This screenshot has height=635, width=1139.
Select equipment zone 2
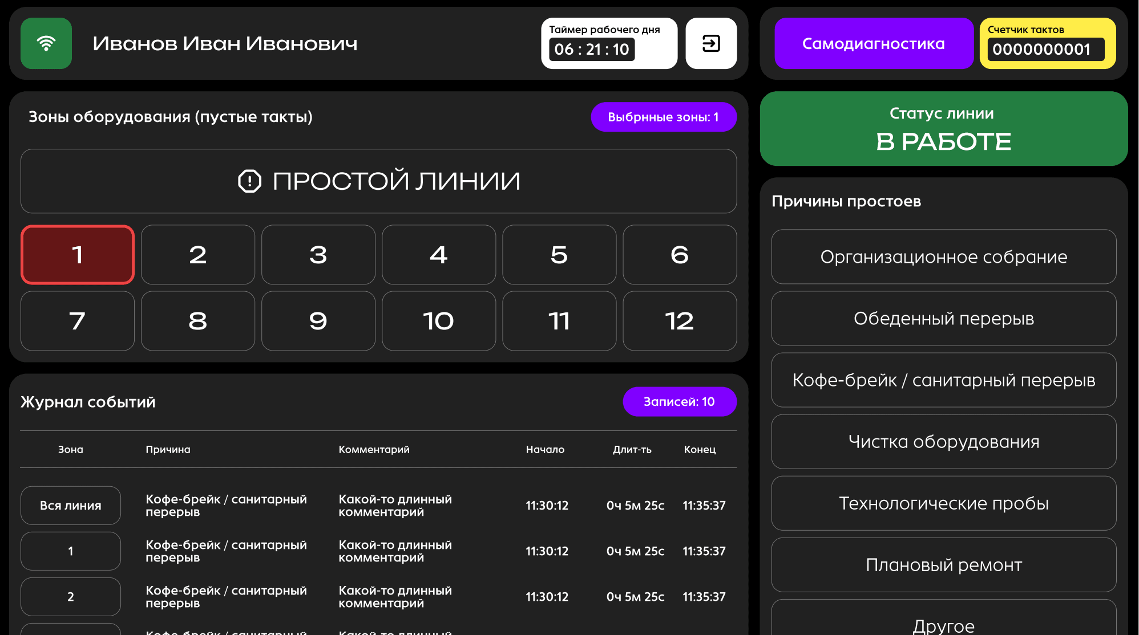(198, 255)
